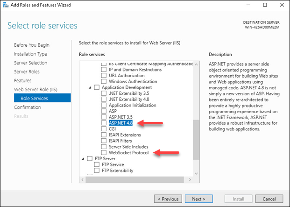The image size is (290, 207).
Task: Cancel the Add Roles wizard
Action: pos(269,199)
